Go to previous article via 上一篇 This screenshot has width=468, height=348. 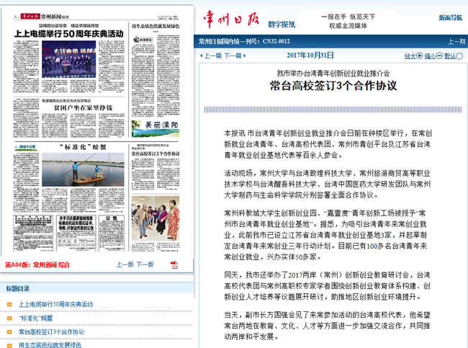(x=210, y=55)
